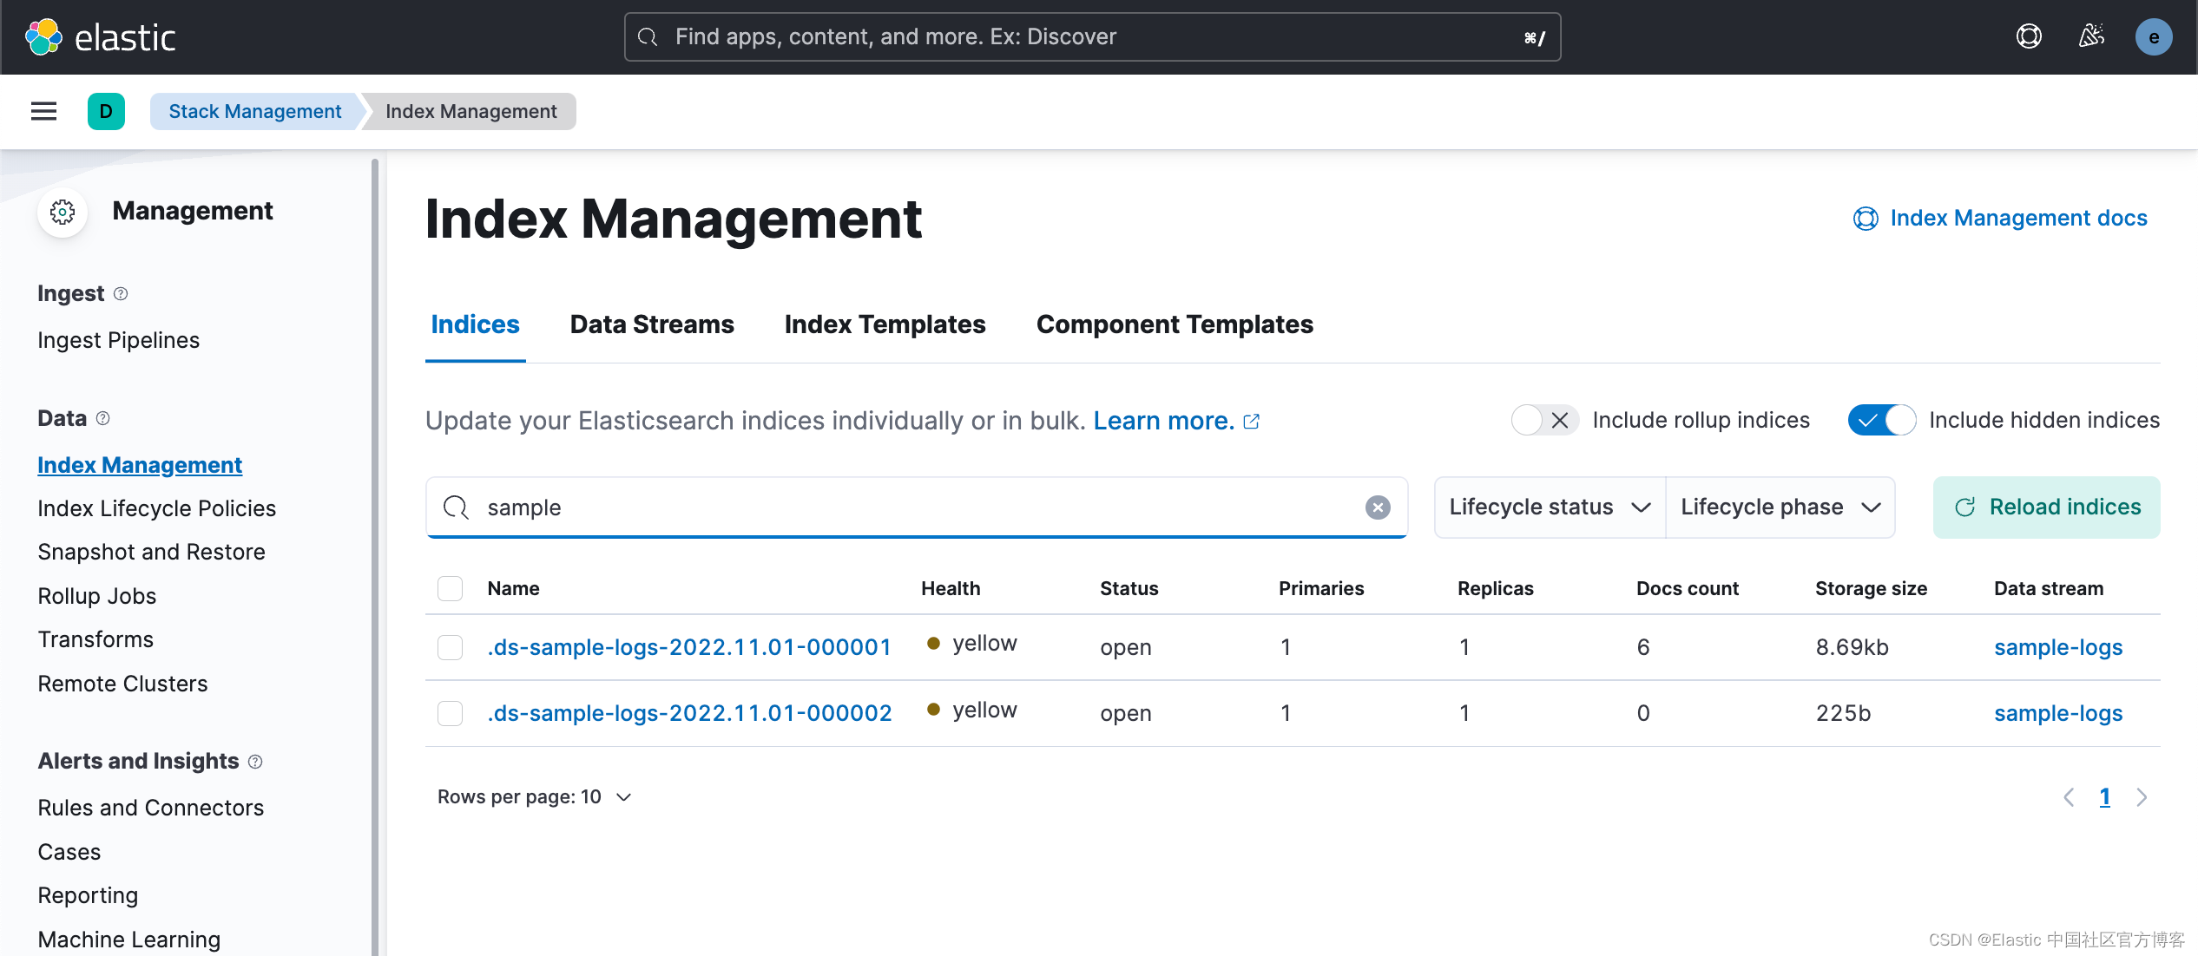Clear the sample search text
The height and width of the screenshot is (956, 2198).
1377,507
